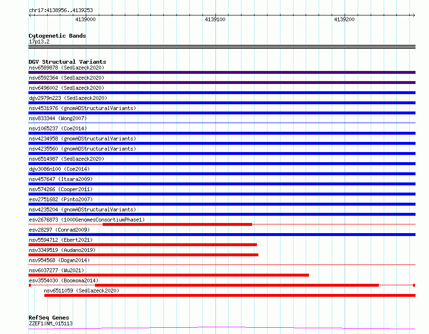
Task: Click the 17p13.2 band label
Action: tap(39, 42)
